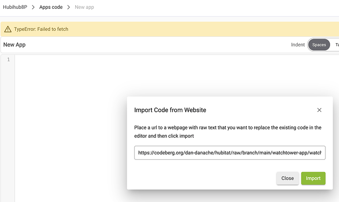Click the Indent label
The height and width of the screenshot is (202, 339).
coord(298,45)
